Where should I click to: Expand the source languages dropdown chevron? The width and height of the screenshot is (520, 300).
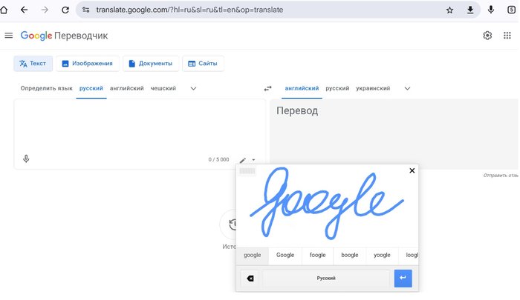(x=193, y=88)
